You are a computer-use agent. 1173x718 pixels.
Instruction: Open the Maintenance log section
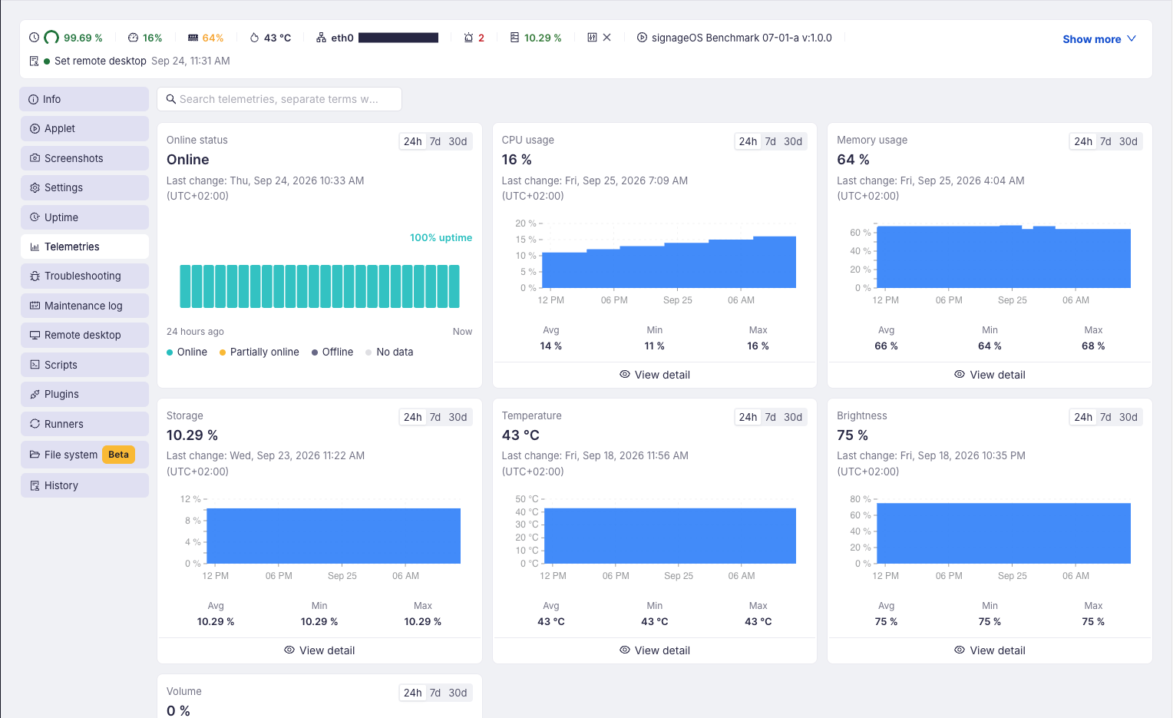click(x=84, y=306)
